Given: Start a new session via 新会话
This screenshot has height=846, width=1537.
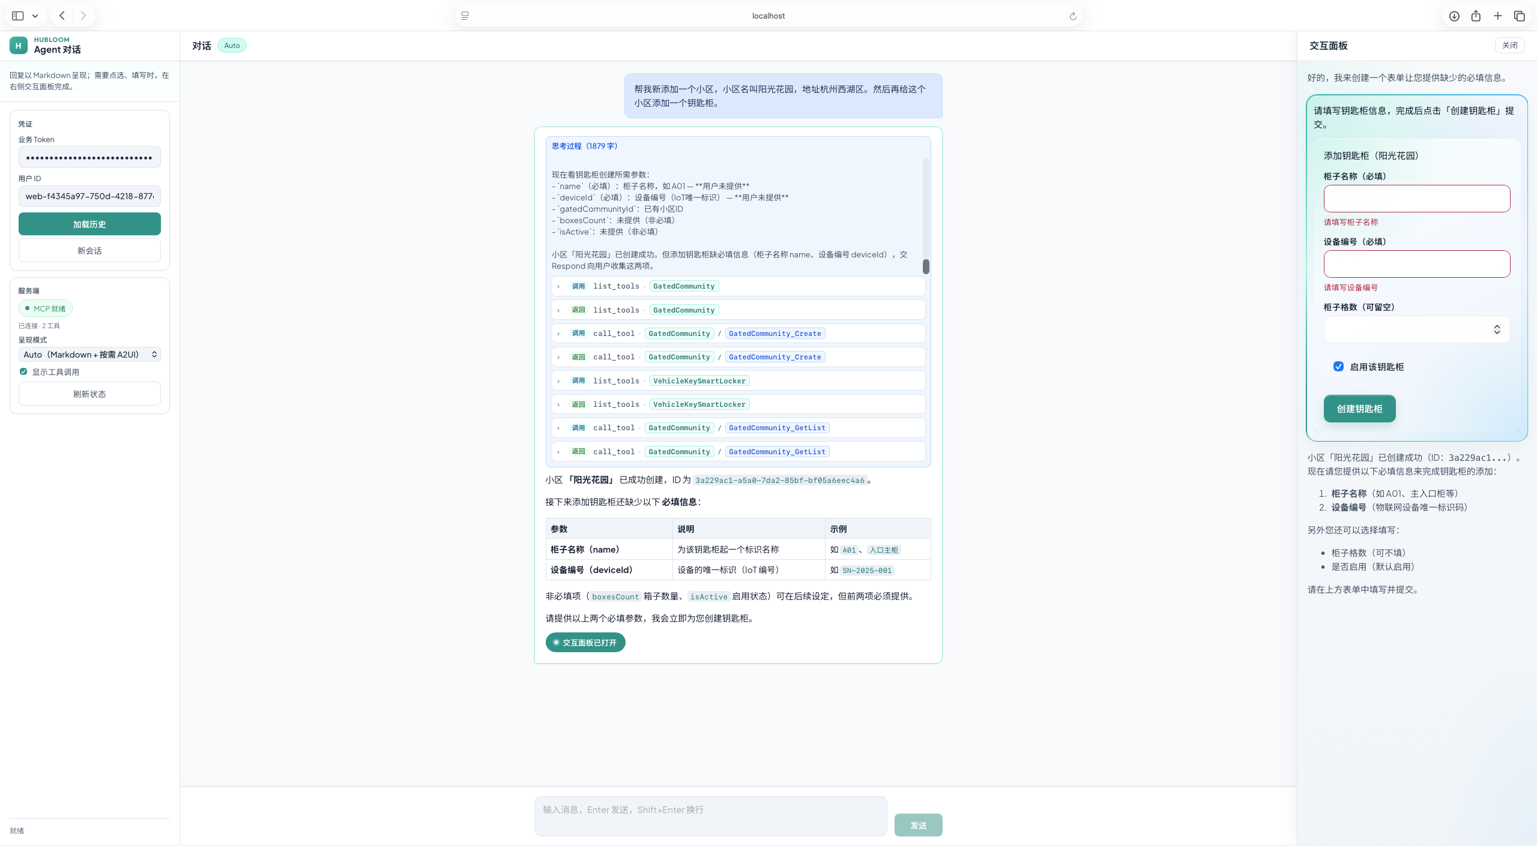Looking at the screenshot, I should pyautogui.click(x=89, y=250).
